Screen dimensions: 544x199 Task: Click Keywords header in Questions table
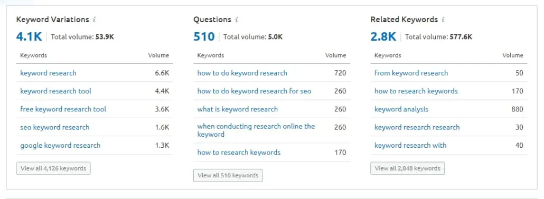coord(211,55)
